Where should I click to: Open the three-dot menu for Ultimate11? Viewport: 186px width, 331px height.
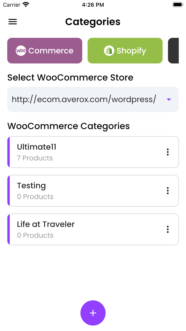click(x=168, y=152)
